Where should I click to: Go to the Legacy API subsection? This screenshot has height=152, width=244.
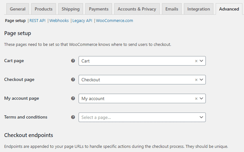click(x=82, y=21)
